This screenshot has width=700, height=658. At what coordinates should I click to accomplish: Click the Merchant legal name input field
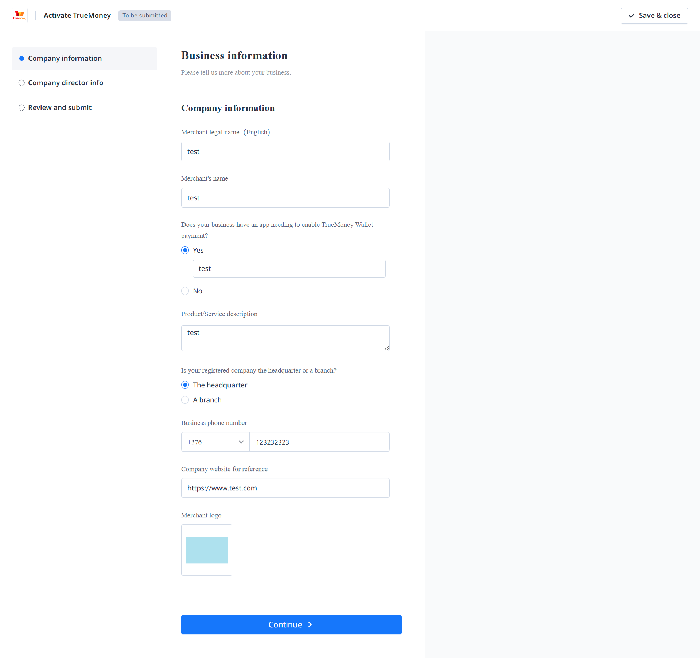[x=285, y=151]
